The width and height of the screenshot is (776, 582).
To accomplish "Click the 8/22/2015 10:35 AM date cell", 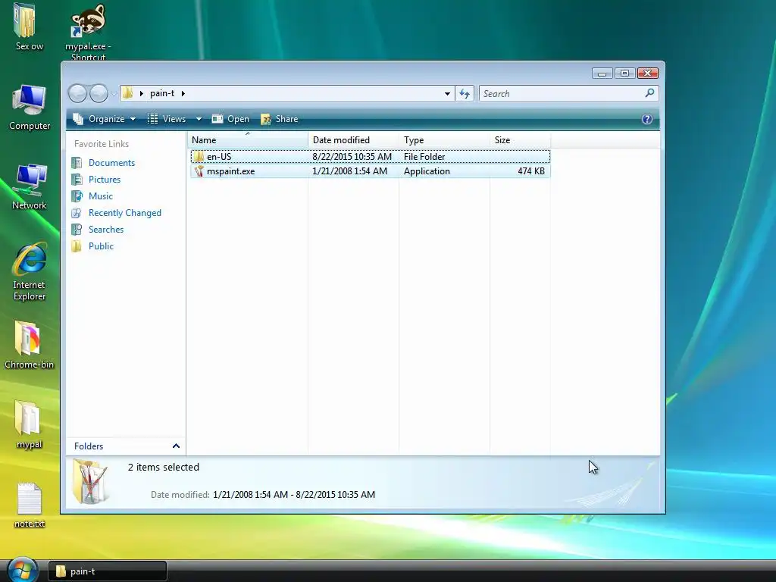I will pos(352,157).
